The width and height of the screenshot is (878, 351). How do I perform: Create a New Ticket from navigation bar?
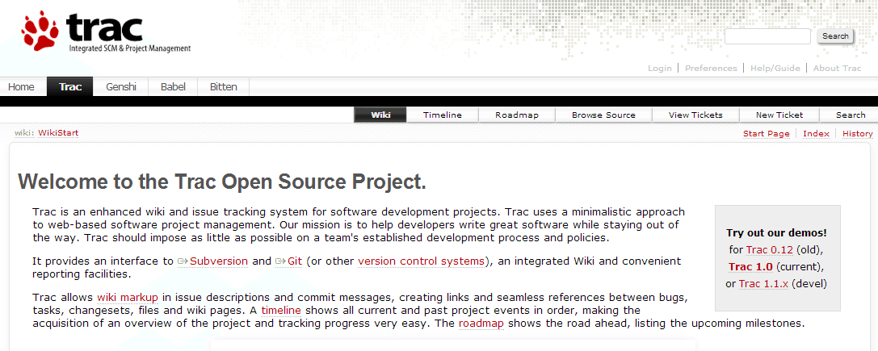[x=779, y=115]
